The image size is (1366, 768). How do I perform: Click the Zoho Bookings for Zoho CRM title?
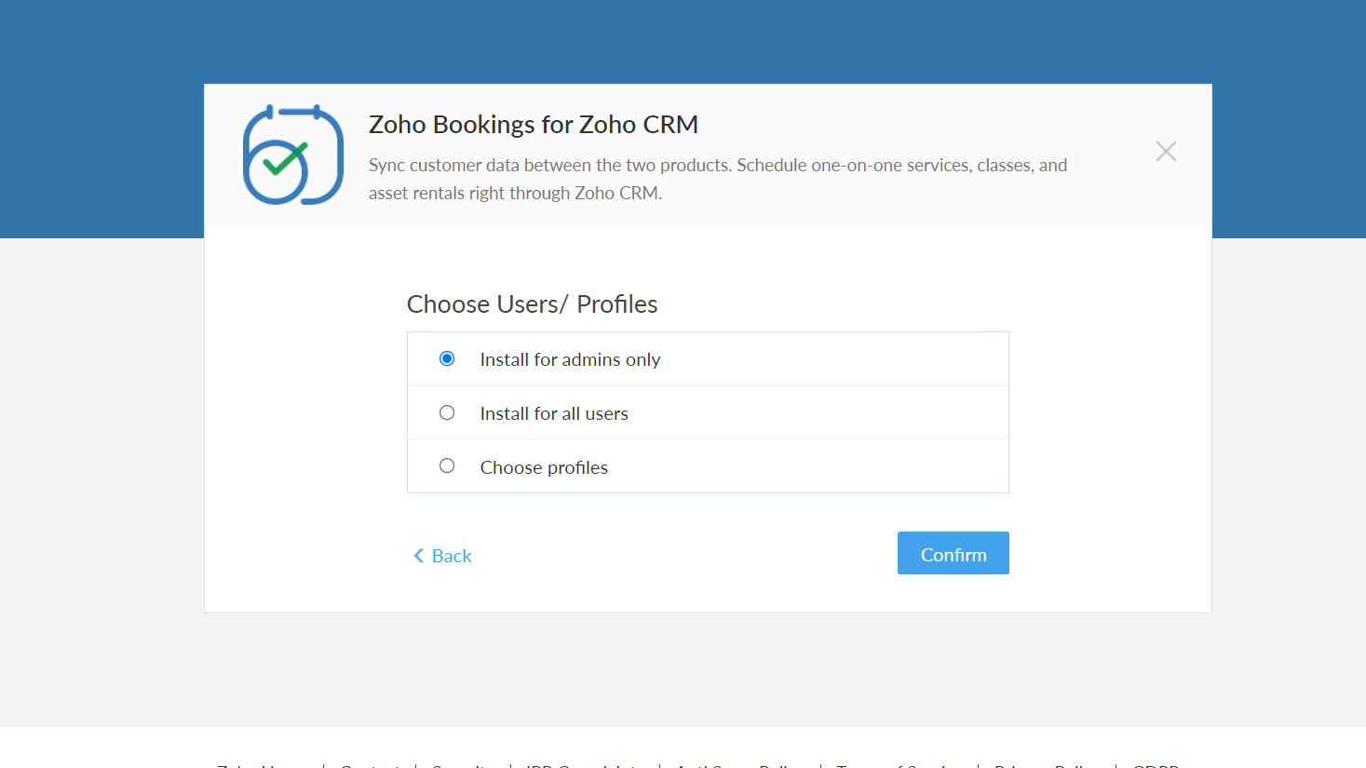pyautogui.click(x=533, y=125)
